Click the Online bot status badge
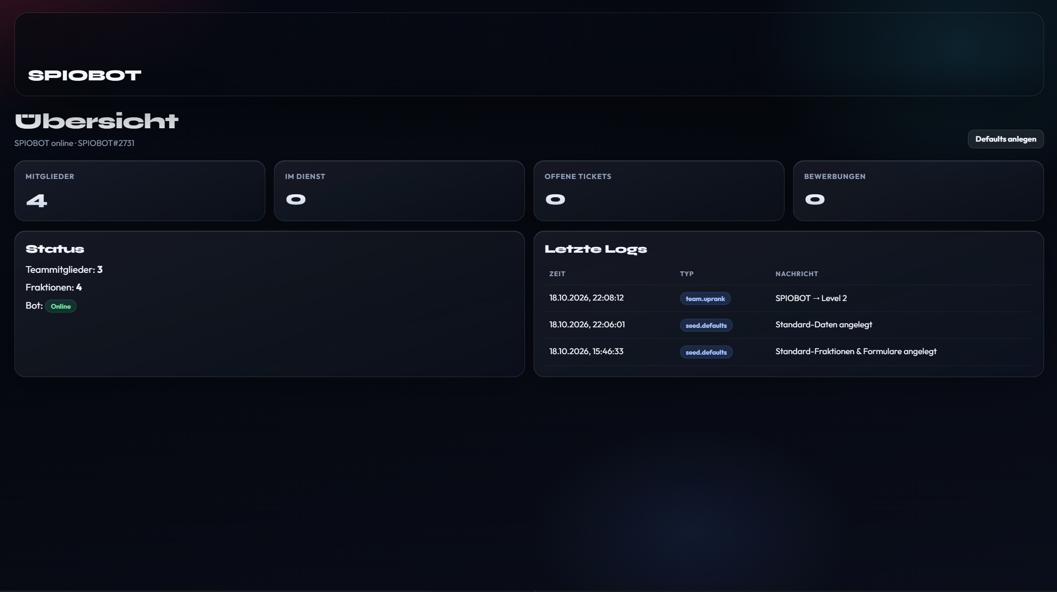This screenshot has width=1057, height=592. tap(61, 306)
